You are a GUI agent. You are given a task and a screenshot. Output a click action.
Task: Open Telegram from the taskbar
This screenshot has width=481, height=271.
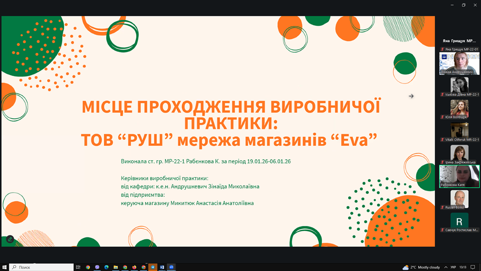click(153, 267)
